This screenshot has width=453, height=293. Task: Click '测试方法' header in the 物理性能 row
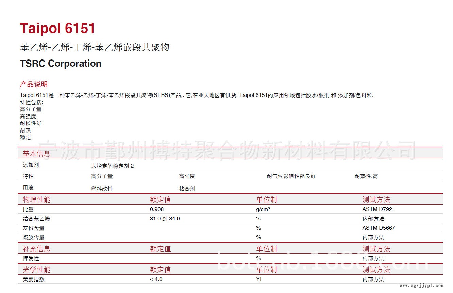click(376, 200)
